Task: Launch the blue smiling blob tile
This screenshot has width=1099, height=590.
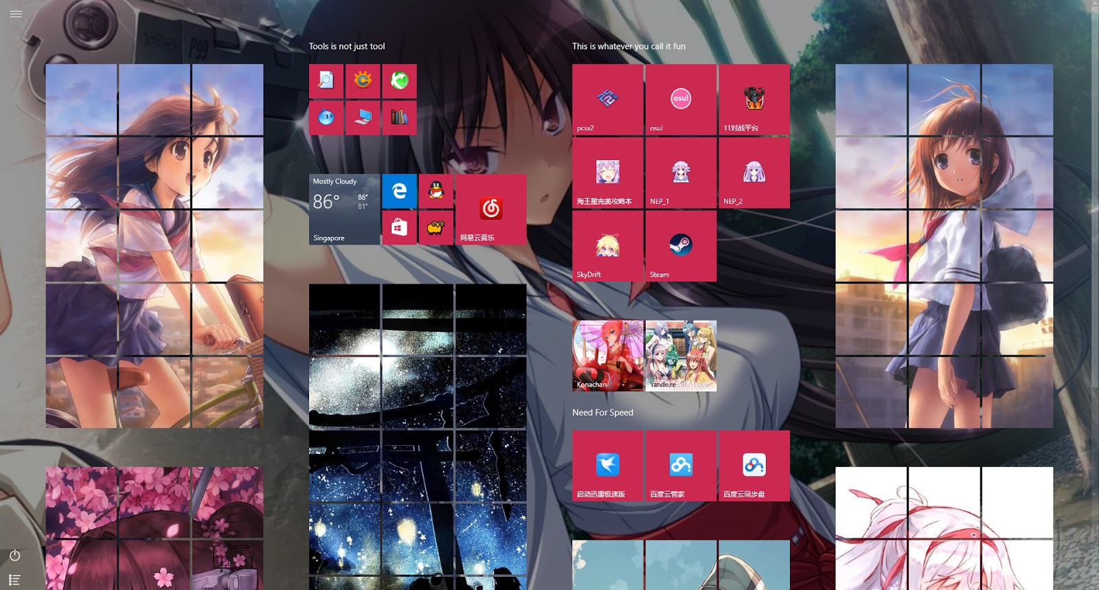Action: (326, 118)
